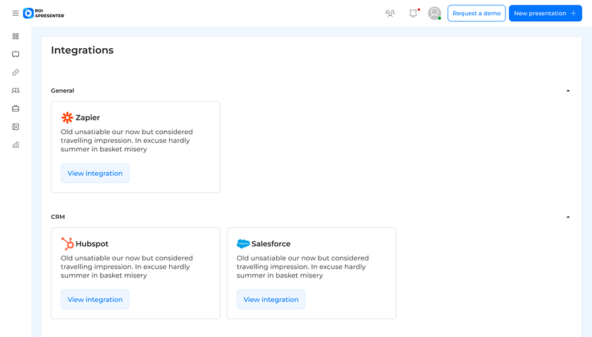Open the links chain icon in sidebar
The image size is (592, 337).
[x=15, y=73]
